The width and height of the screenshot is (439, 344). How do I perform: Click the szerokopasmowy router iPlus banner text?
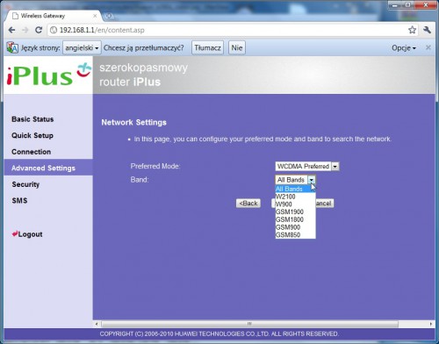pos(144,75)
